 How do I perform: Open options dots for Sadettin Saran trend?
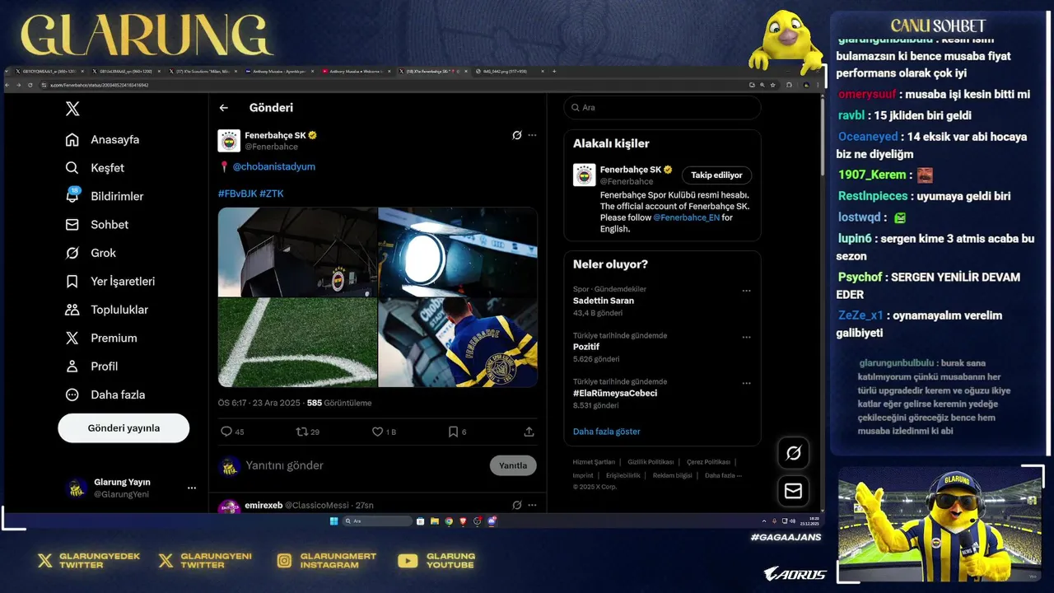(746, 291)
